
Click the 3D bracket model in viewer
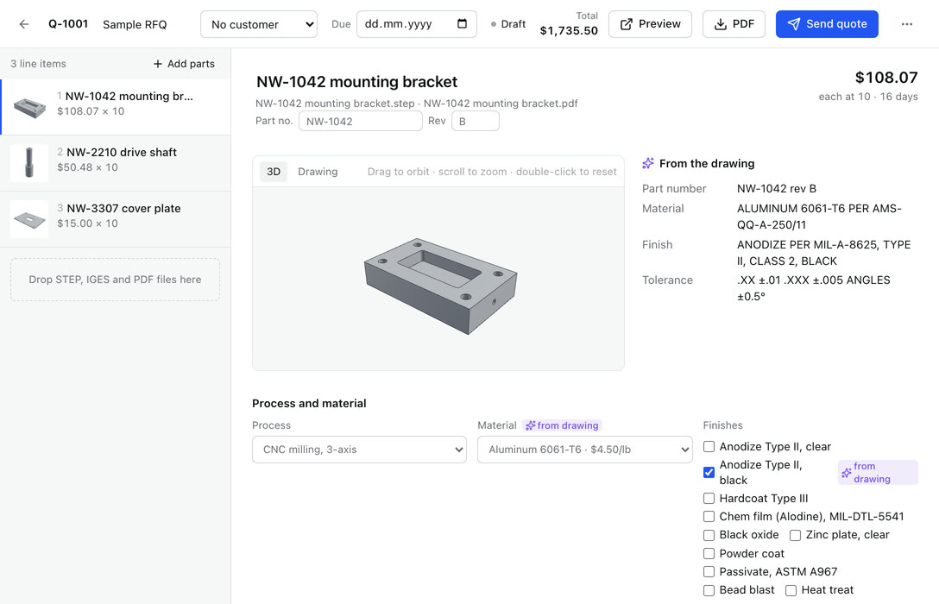[x=441, y=286]
